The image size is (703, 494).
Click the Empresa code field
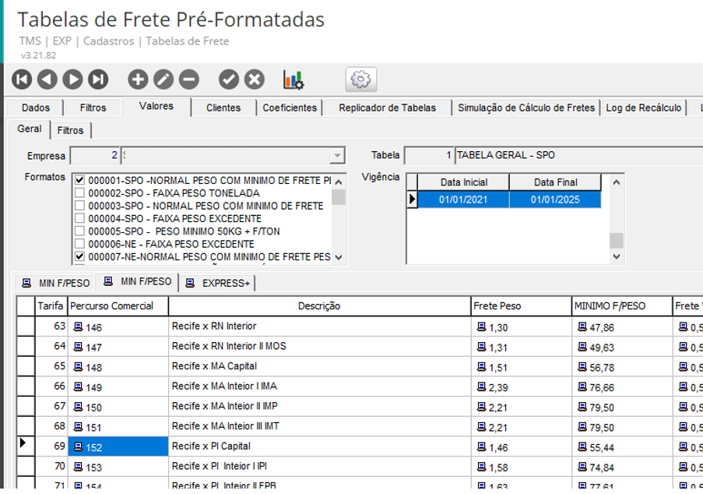click(95, 156)
